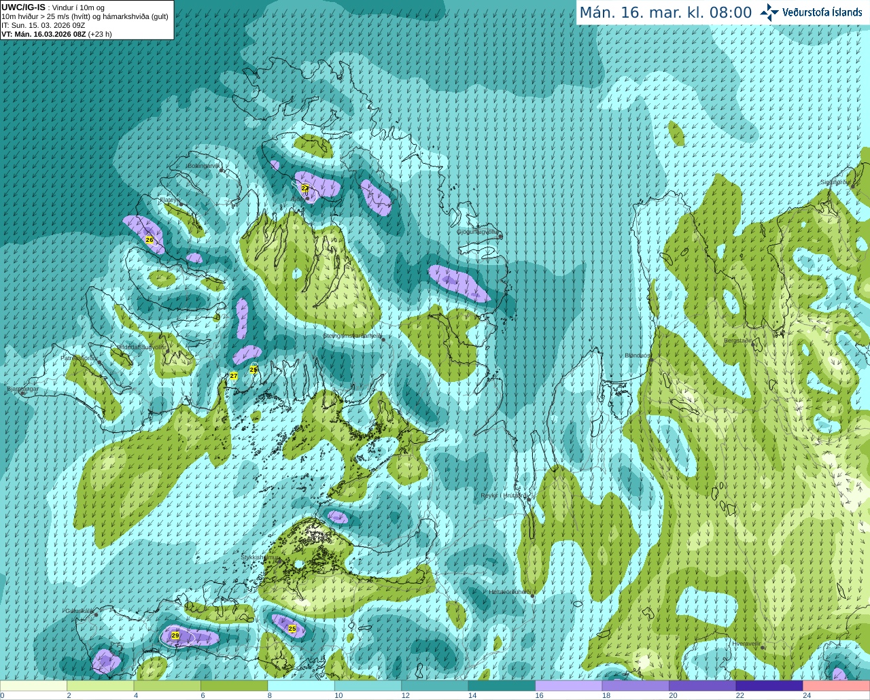Click the Gjögurflugvöllur station label

[x=478, y=232]
